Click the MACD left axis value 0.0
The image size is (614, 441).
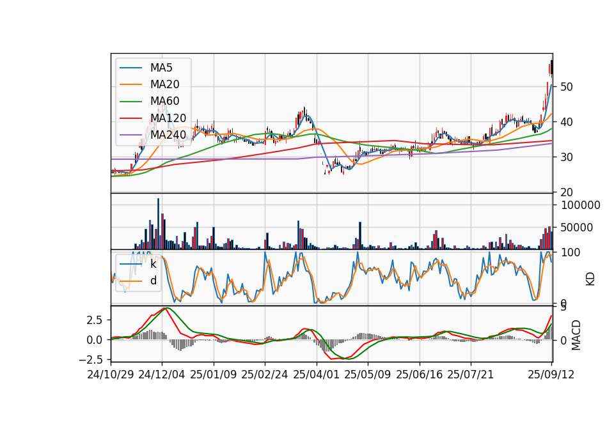pos(95,339)
